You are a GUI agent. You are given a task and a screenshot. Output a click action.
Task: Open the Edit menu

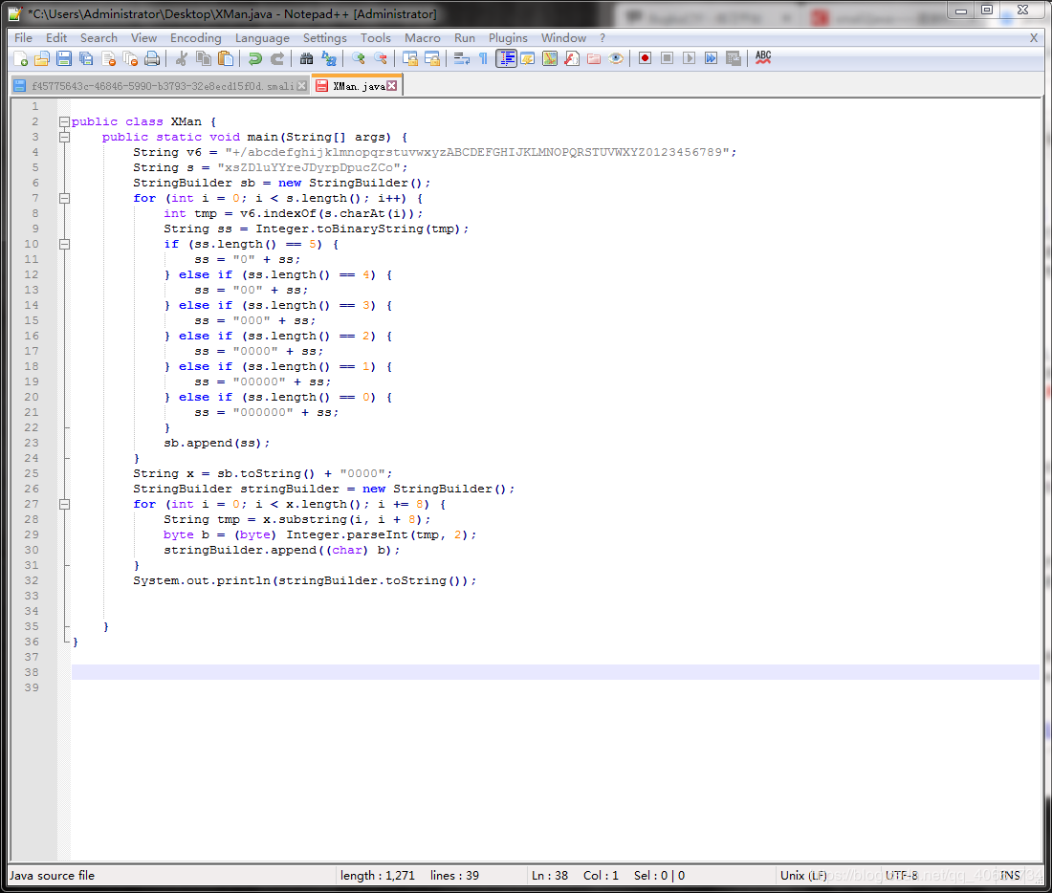click(x=56, y=38)
